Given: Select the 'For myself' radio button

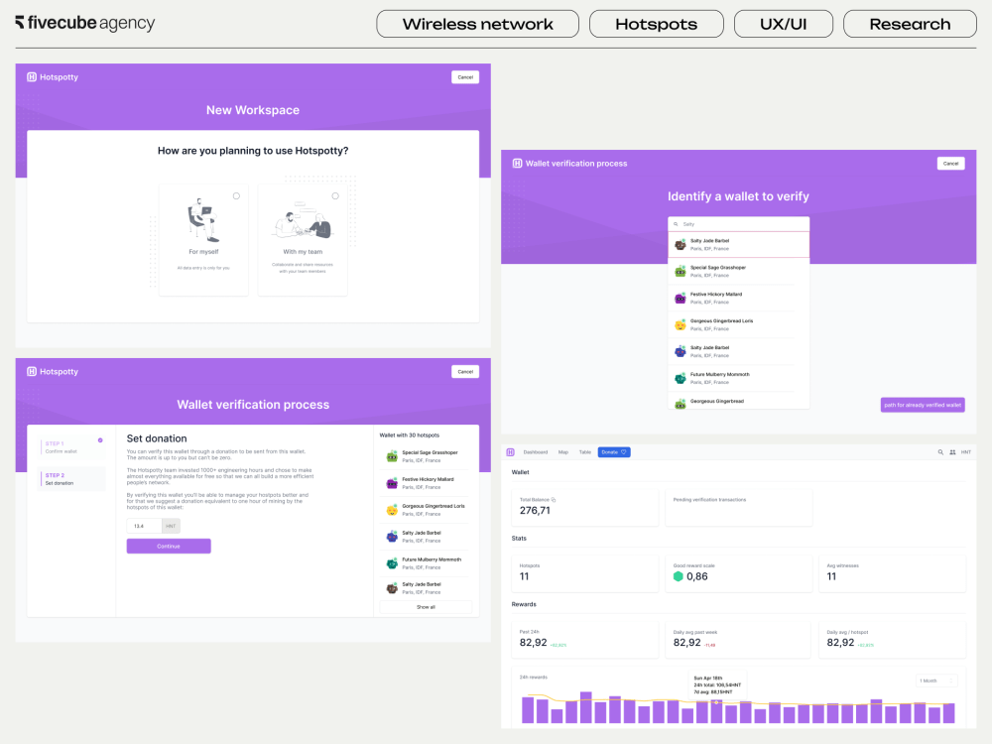Looking at the screenshot, I should (x=237, y=196).
